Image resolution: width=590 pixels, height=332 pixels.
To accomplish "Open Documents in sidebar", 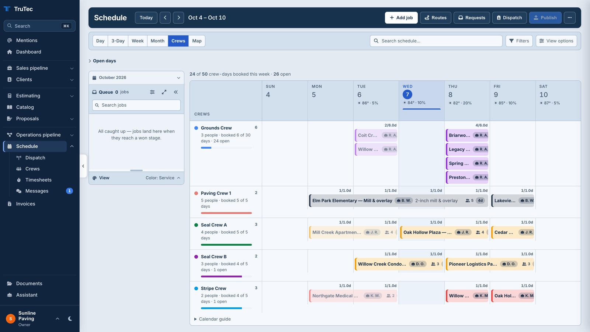I will point(39,284).
